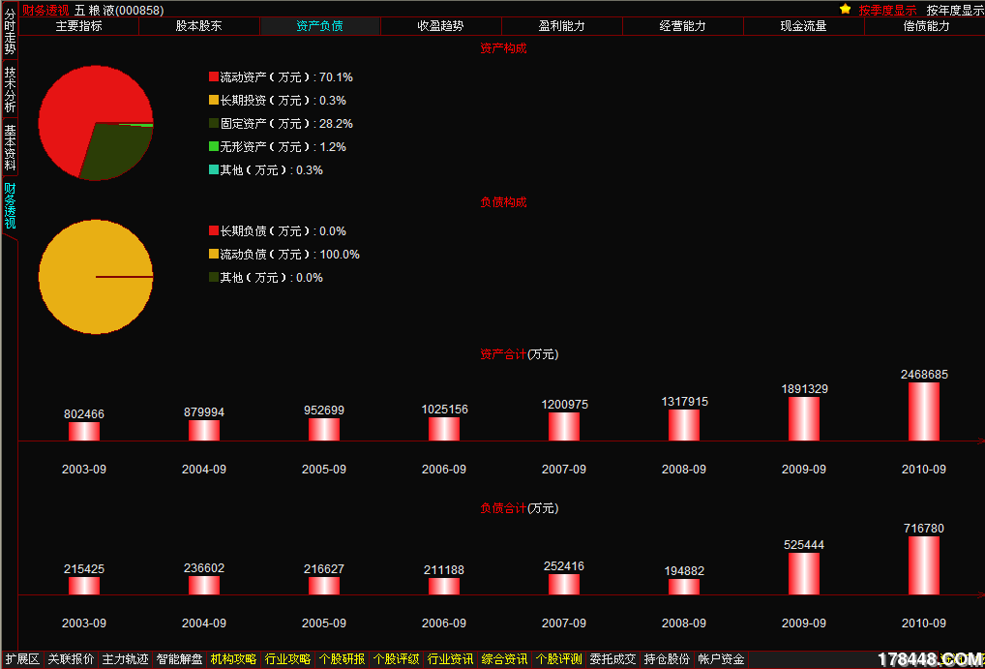Open the 收盈趋势 tab

pos(441,26)
